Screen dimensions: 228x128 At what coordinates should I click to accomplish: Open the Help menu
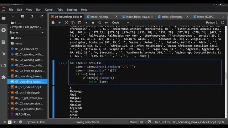(84, 10)
